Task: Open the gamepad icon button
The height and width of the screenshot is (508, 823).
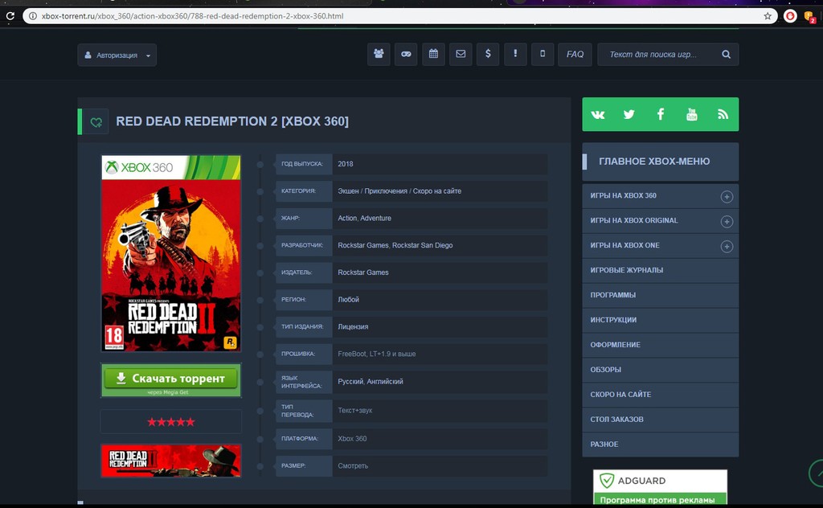Action: point(406,54)
